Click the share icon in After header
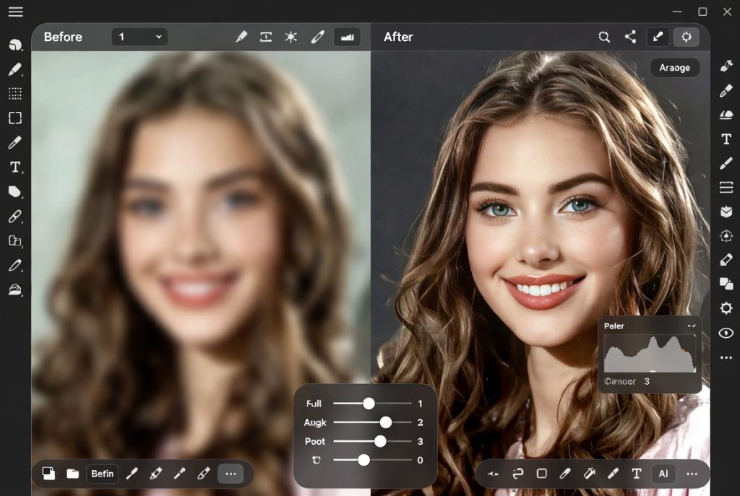Screen dimensions: 740x496 pyautogui.click(x=630, y=37)
